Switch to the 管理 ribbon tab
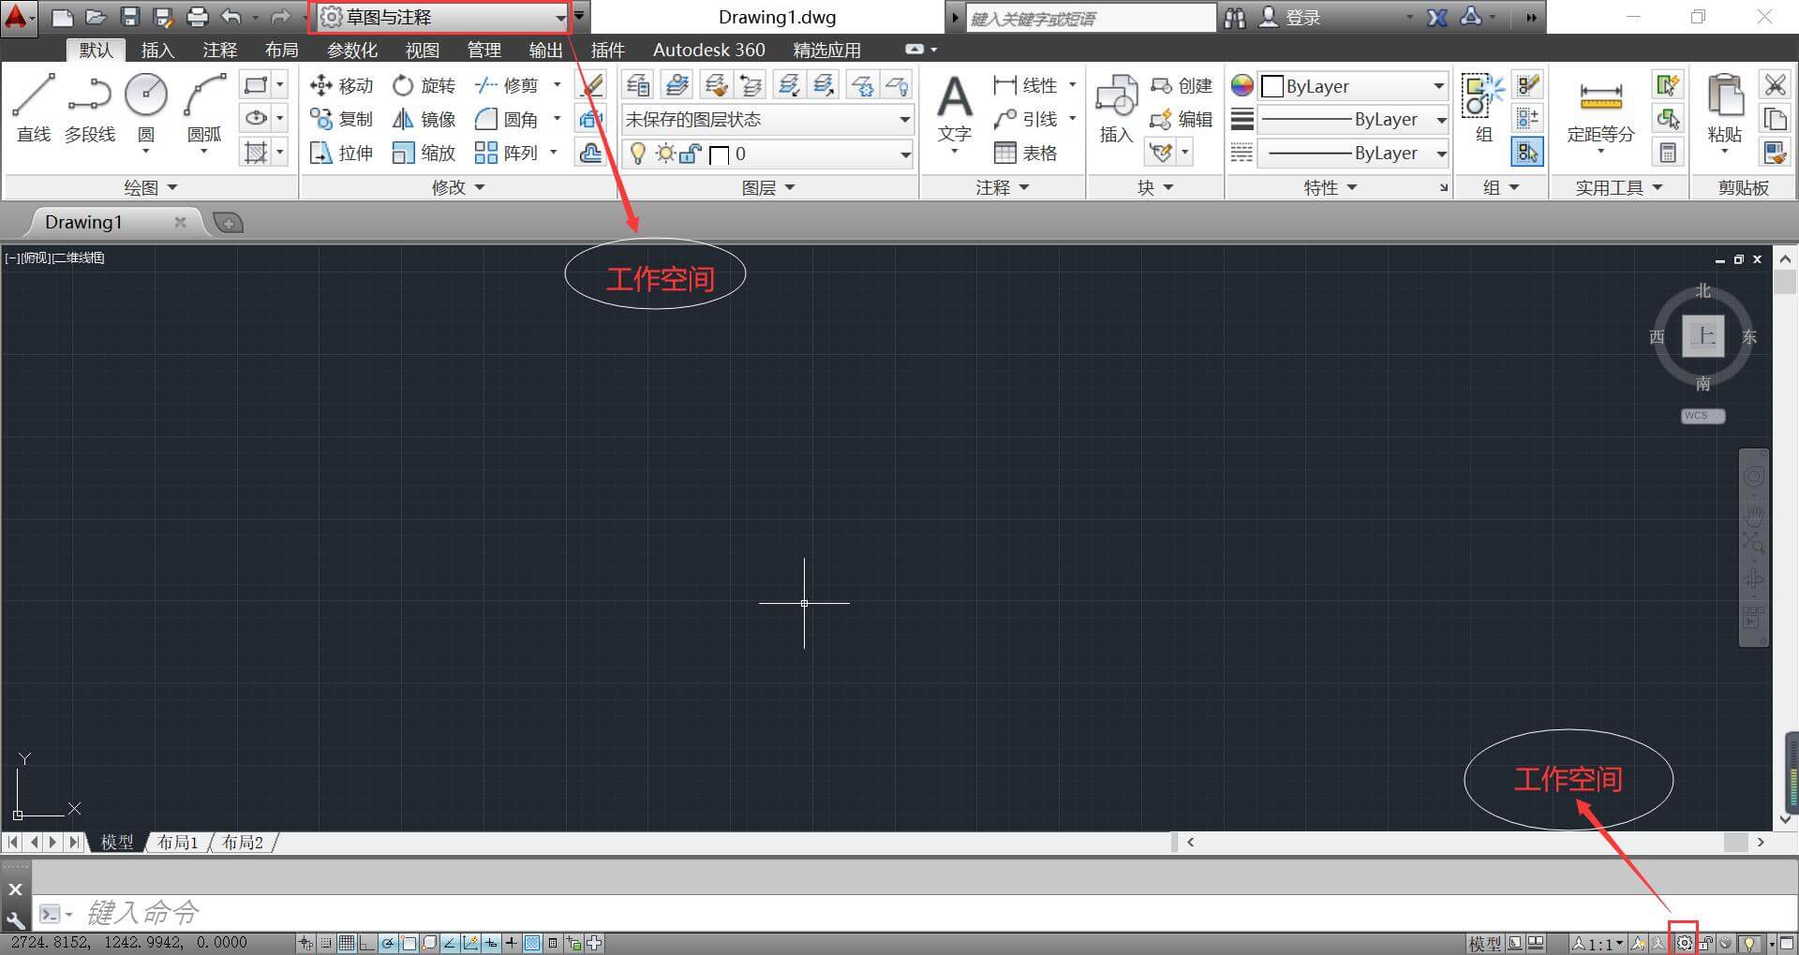Viewport: 1799px width, 955px height. pyautogui.click(x=483, y=50)
